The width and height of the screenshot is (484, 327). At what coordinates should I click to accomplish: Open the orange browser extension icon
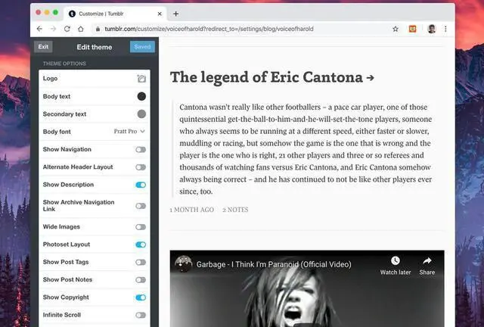click(412, 29)
